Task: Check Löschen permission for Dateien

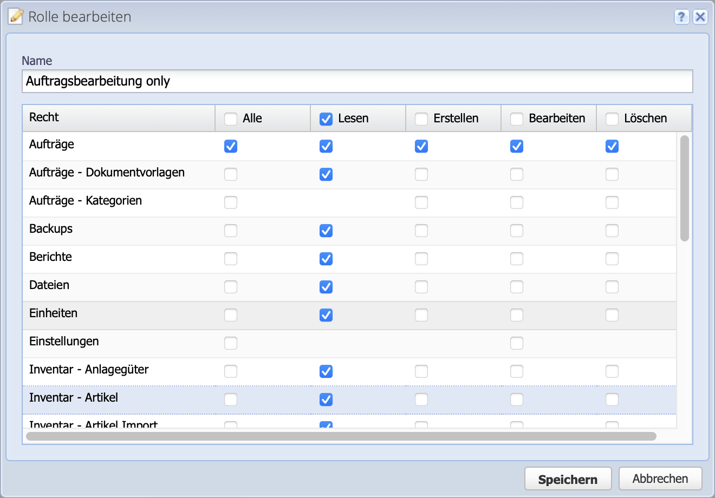Action: 612,287
